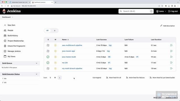Viewport: 180px width, 101px height.
Task: Open java-maven-app job
Action: (x=68, y=51)
